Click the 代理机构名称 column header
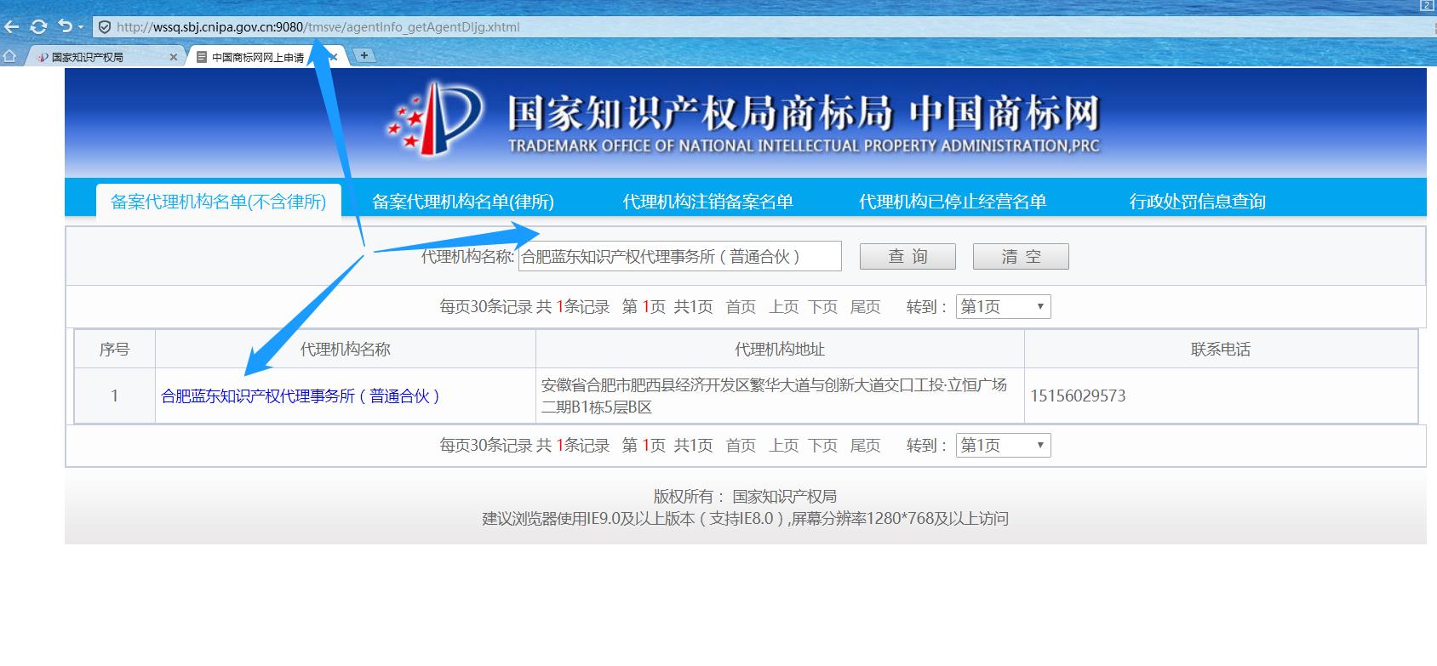Image resolution: width=1437 pixels, height=666 pixels. pyautogui.click(x=346, y=350)
